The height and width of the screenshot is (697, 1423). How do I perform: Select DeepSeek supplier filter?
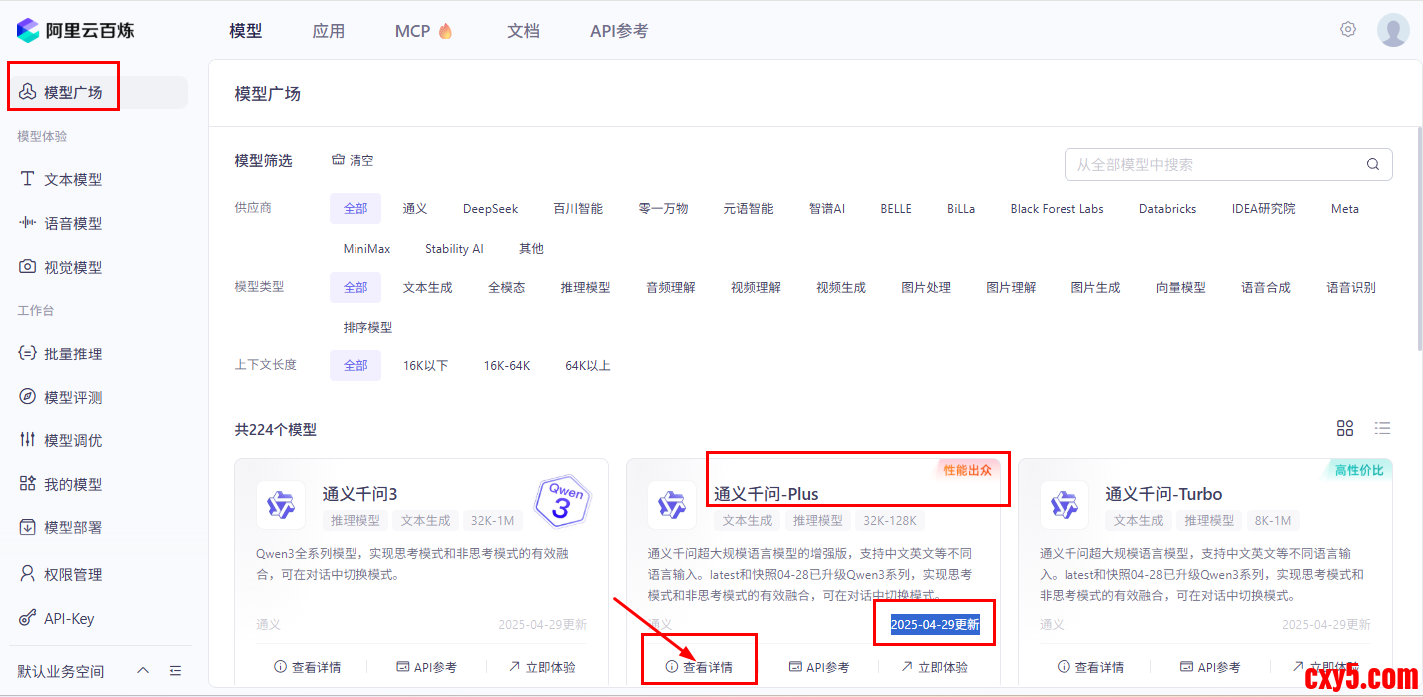[x=490, y=209]
